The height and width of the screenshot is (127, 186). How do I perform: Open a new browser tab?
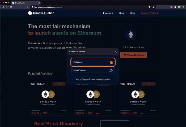click(43, 3)
